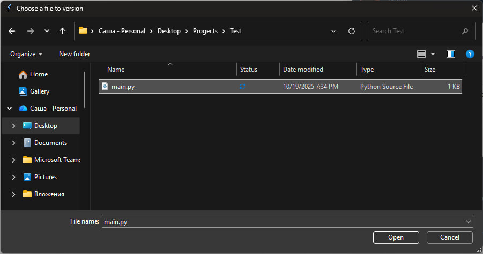
Task: Close the Choose a file dialog
Action: pyautogui.click(x=474, y=9)
